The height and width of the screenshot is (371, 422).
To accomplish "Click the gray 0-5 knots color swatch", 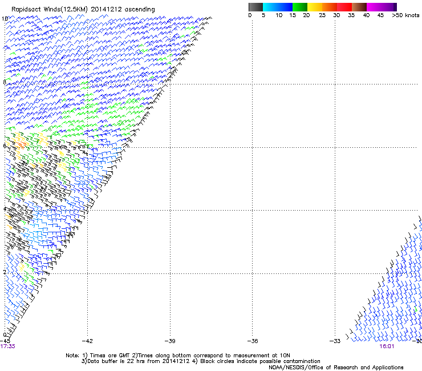I will tap(255, 7).
